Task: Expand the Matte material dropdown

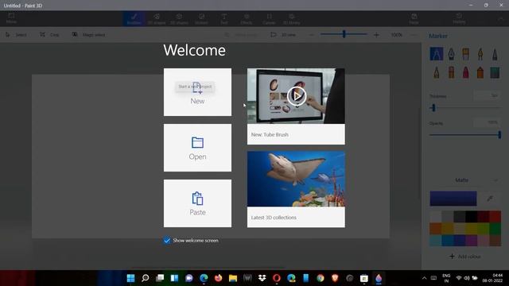Action: tap(464, 180)
